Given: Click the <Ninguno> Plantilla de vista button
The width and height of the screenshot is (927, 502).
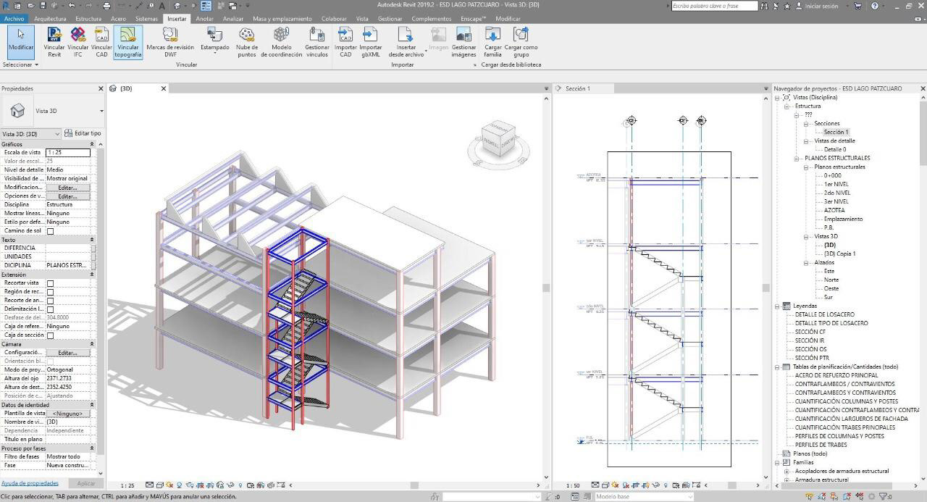Looking at the screenshot, I should coord(68,414).
